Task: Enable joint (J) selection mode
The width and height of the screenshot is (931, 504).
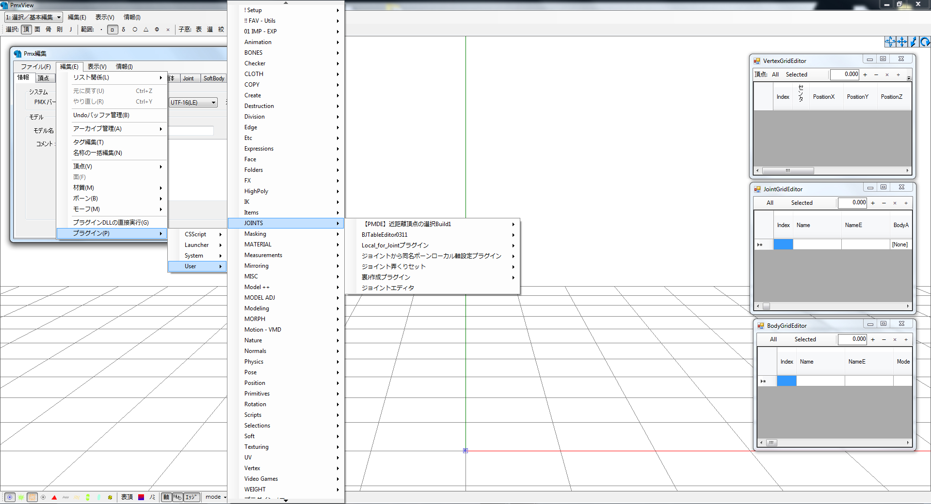Action: [70, 29]
